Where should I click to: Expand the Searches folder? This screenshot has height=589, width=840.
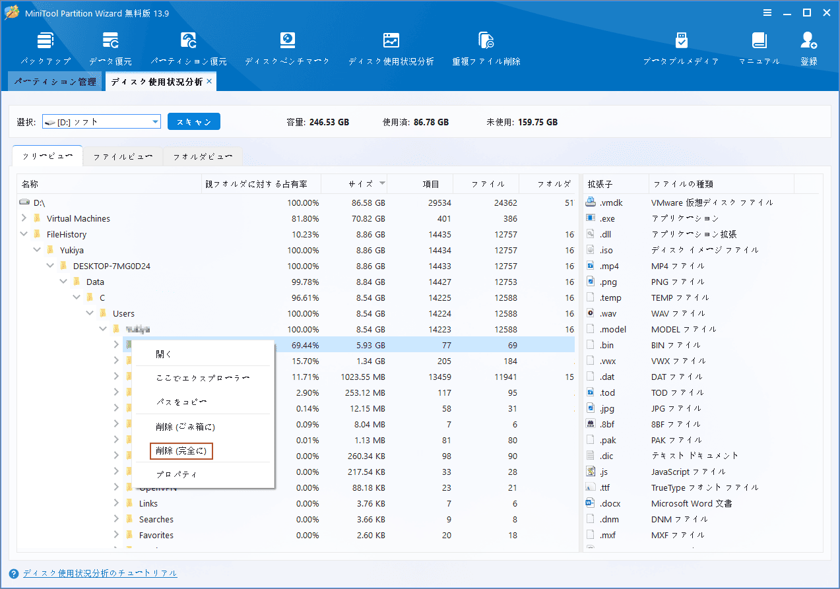tap(117, 518)
